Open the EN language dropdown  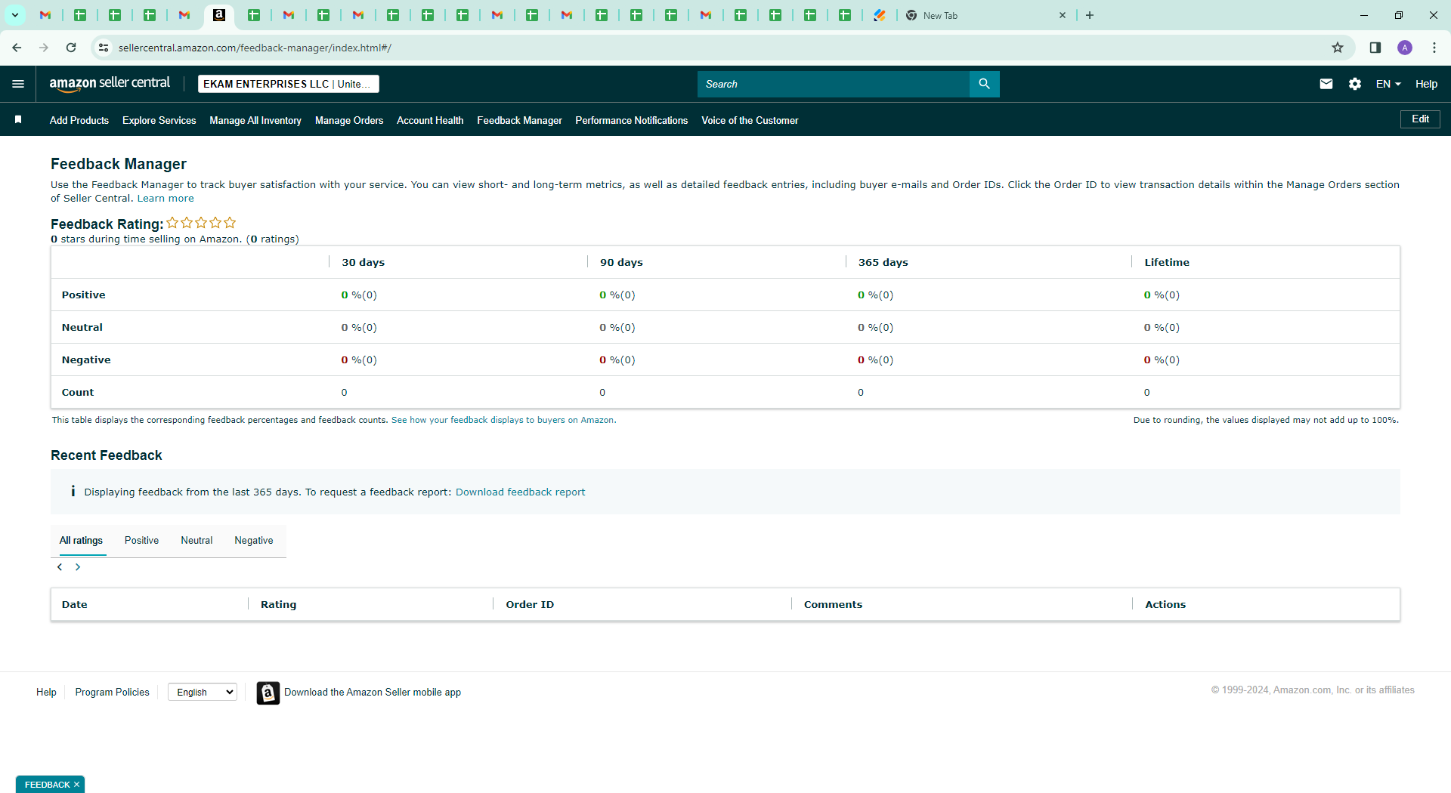click(1388, 84)
